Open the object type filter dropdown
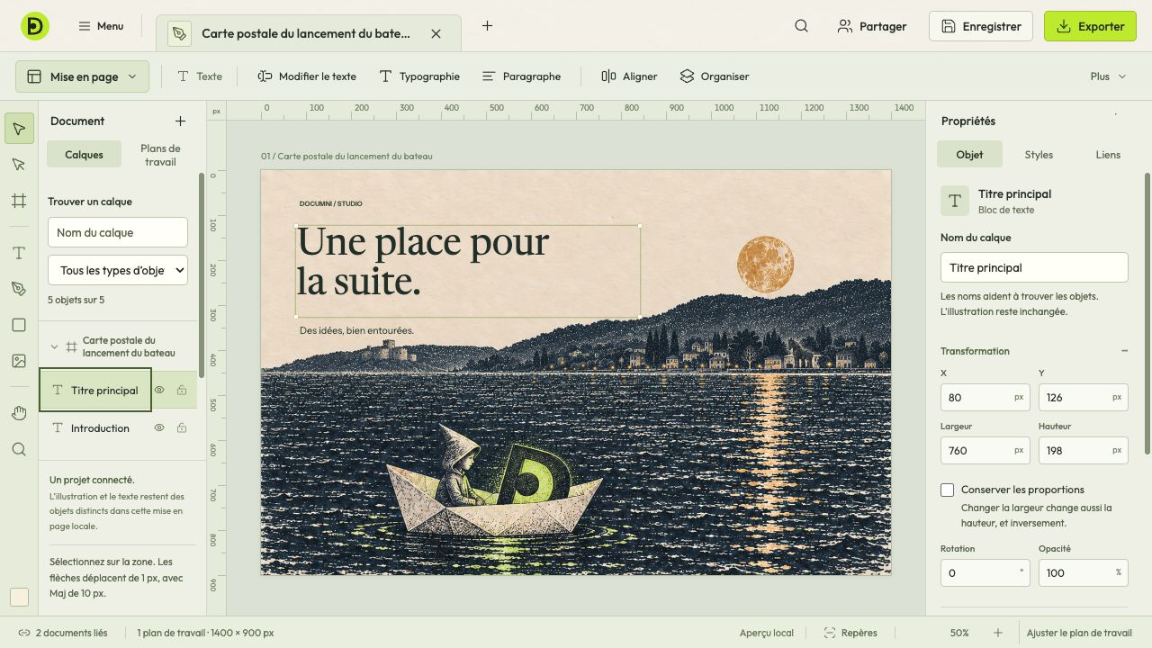 (x=118, y=270)
